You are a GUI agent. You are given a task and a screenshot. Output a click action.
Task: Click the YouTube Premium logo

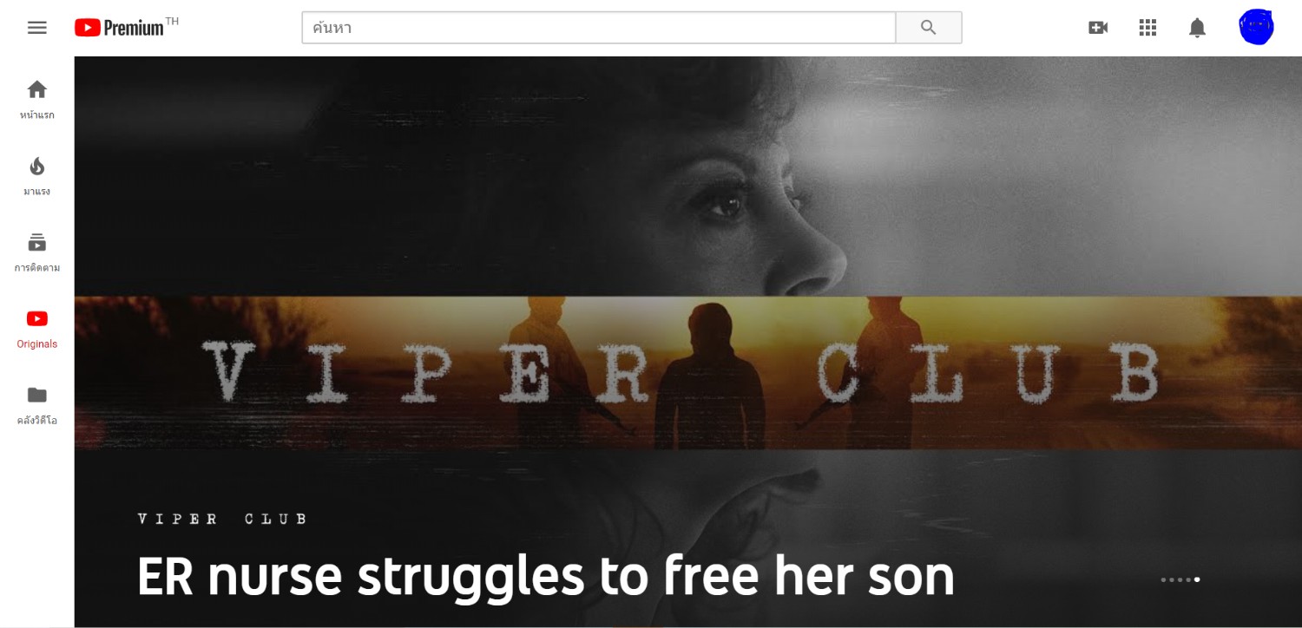[127, 27]
